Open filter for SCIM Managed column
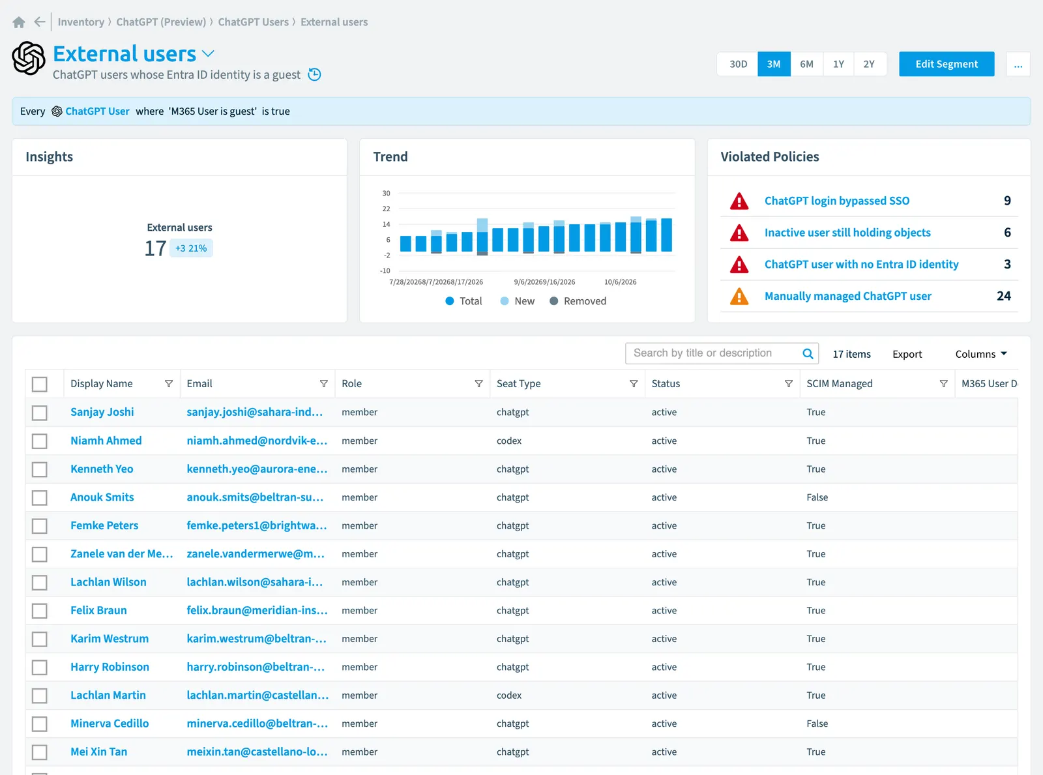The image size is (1043, 775). [x=943, y=384]
